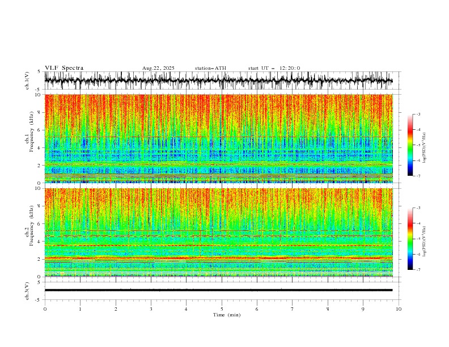Click the time axis tick label 3
This screenshot has width=449, height=347.
(x=151, y=309)
